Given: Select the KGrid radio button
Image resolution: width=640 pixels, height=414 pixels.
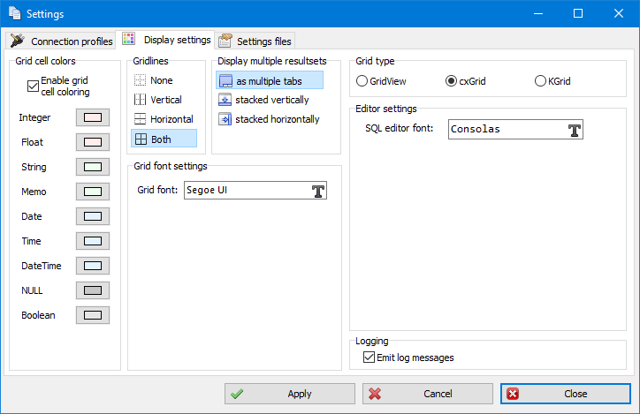Looking at the screenshot, I should 540,81.
